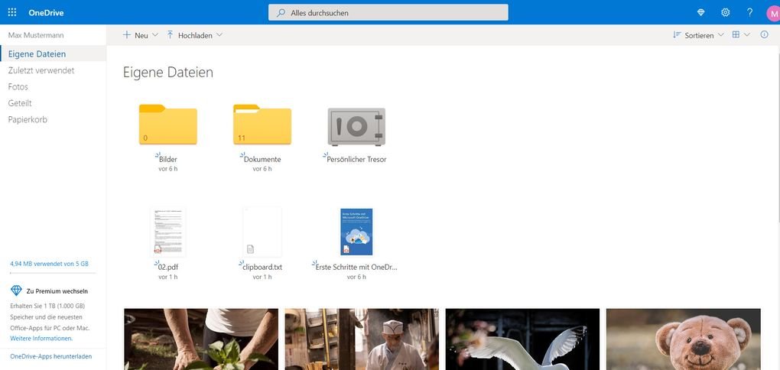780x370 pixels.
Task: Open the Dokumente folder icon
Action: [262, 125]
